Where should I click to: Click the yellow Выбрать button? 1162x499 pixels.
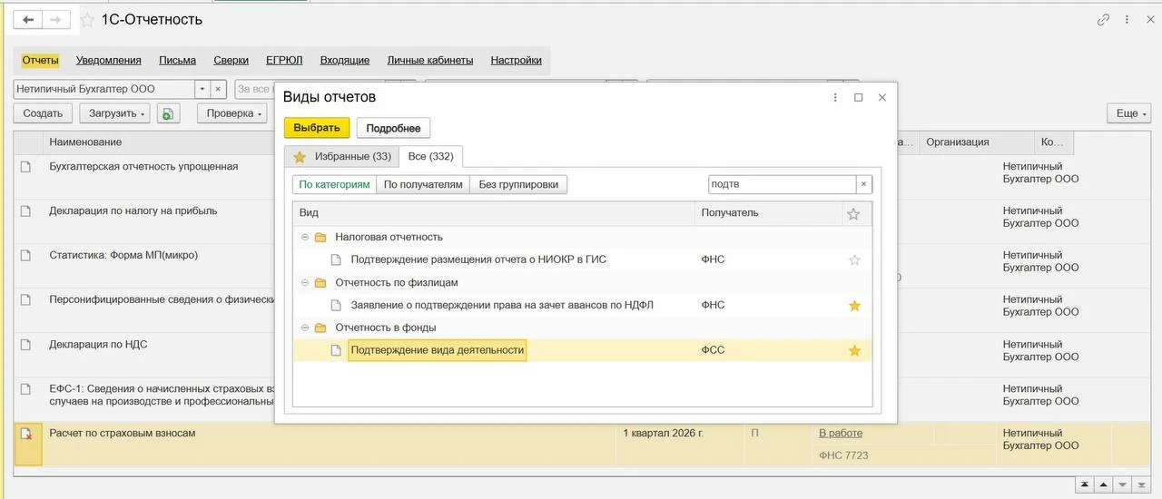point(317,128)
